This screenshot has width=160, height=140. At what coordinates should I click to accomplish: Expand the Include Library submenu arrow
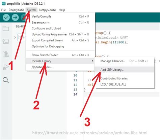(92, 61)
